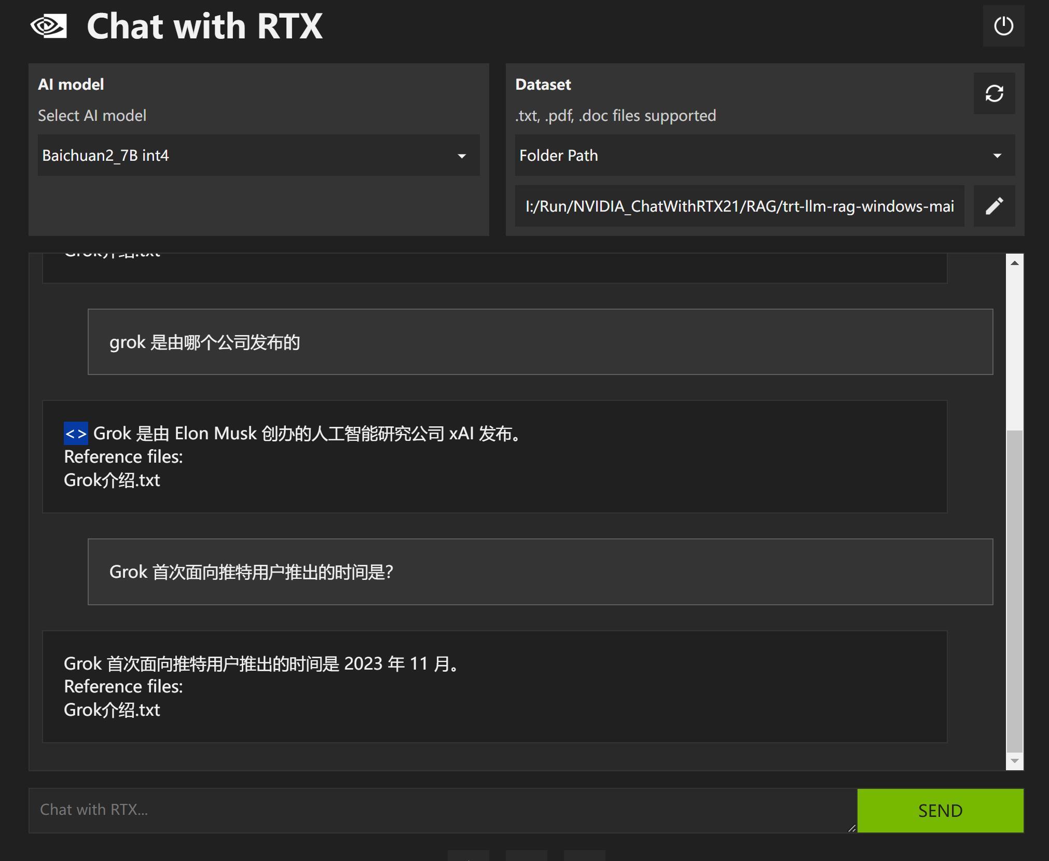This screenshot has width=1049, height=861.
Task: Click the answer mentioning Elon Musk and xAI
Action: (494, 456)
